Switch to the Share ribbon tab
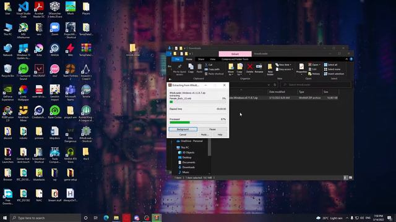The image size is (396, 222). 201,59
